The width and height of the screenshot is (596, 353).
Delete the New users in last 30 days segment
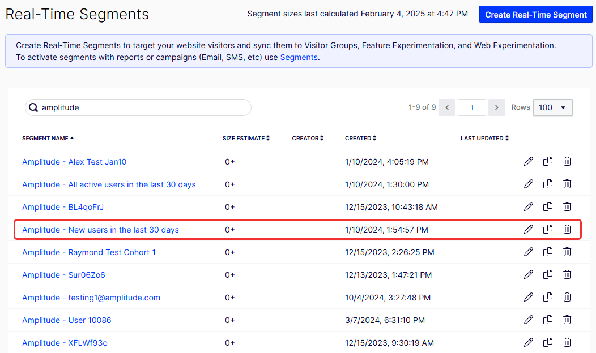coord(567,229)
